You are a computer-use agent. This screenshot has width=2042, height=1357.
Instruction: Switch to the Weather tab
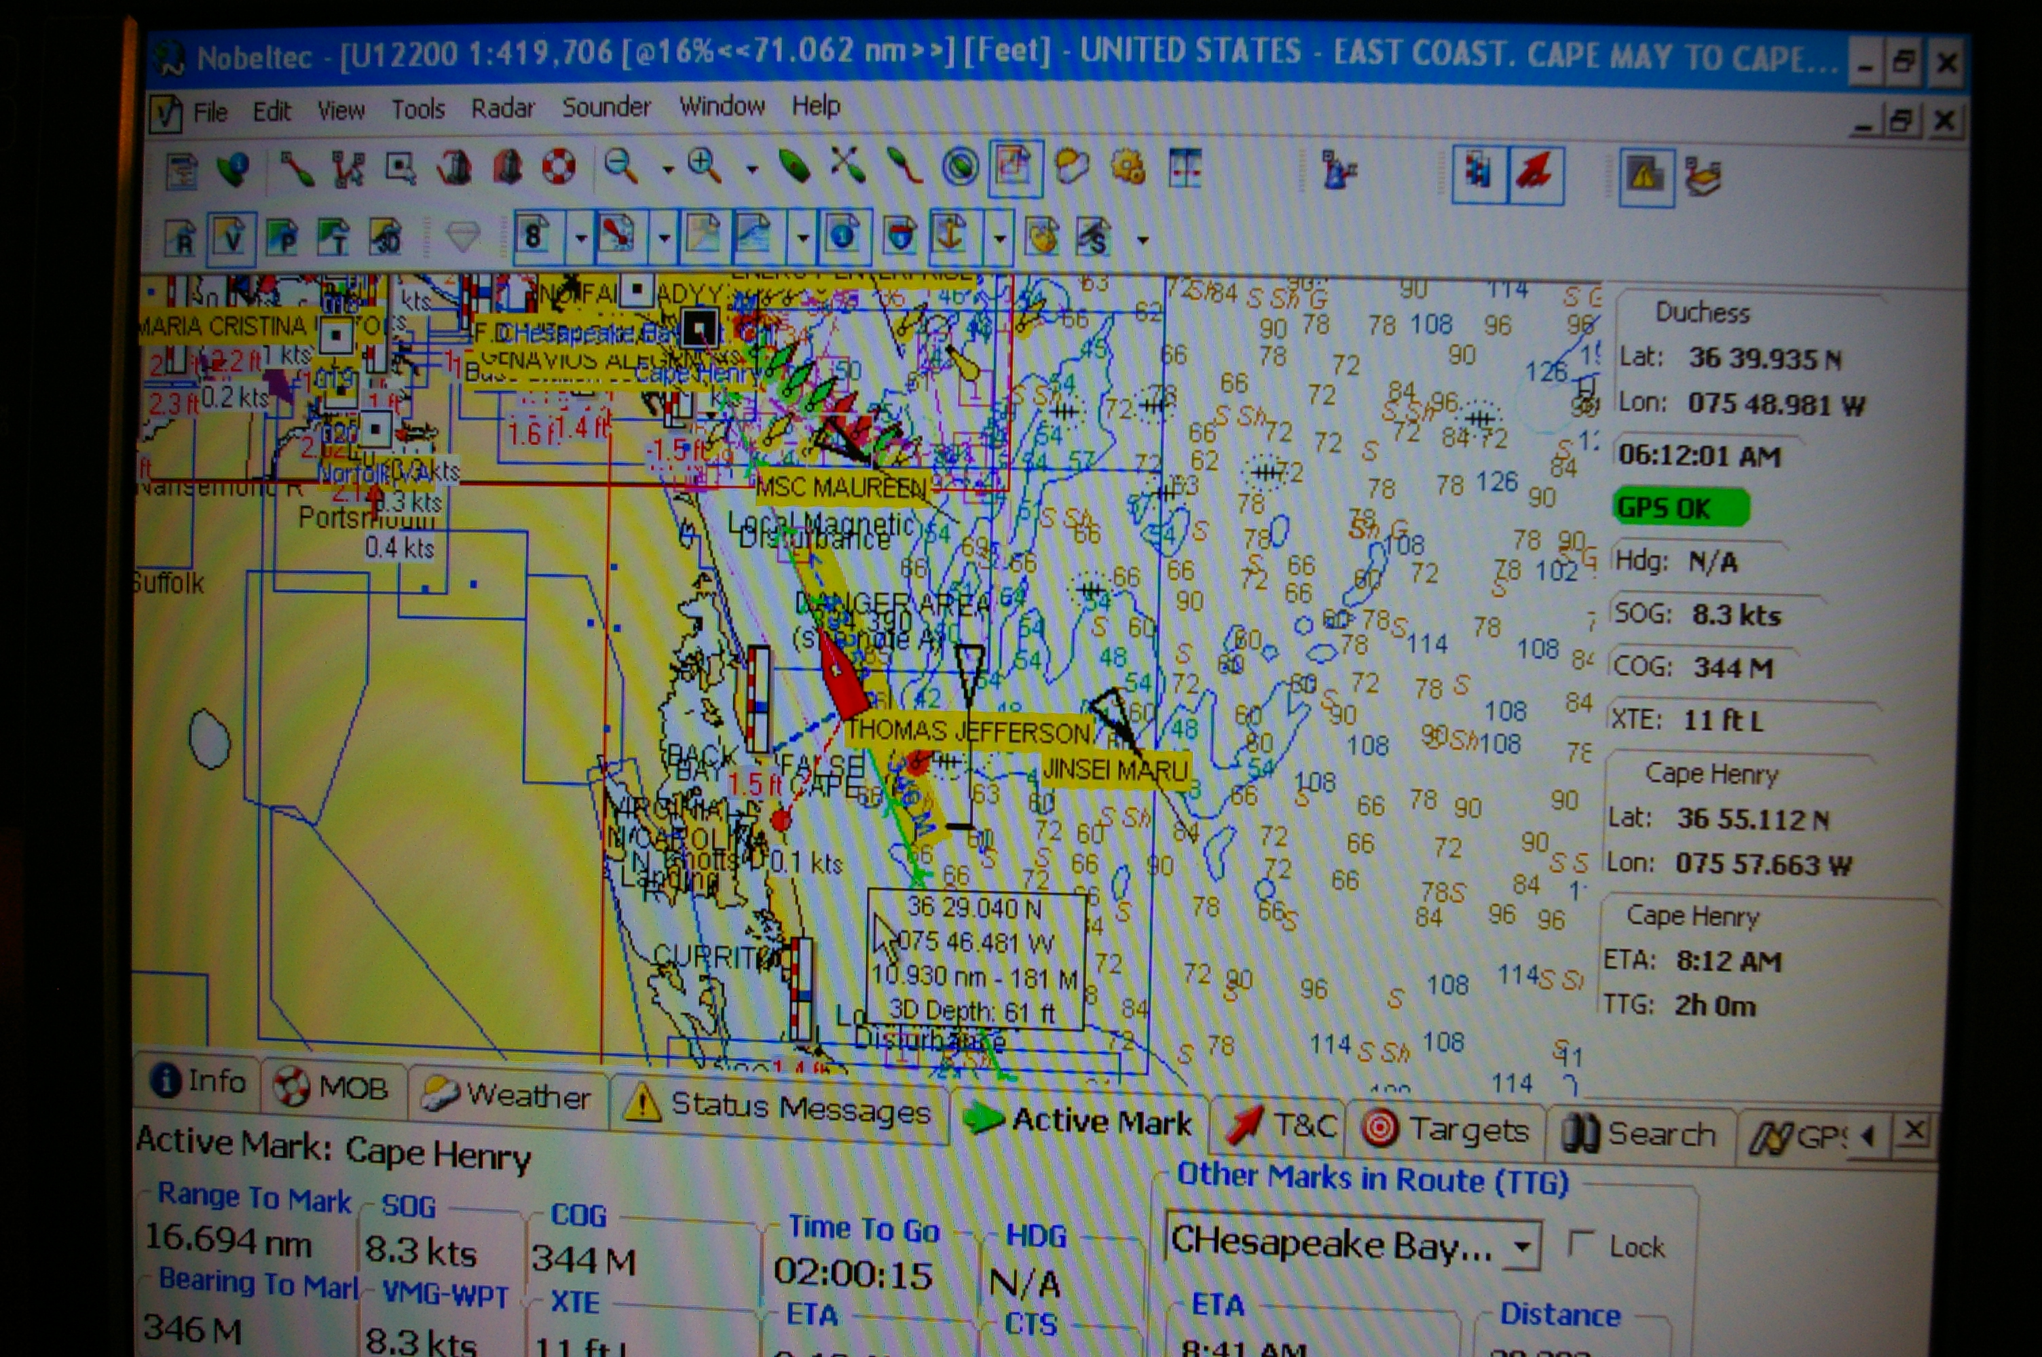(x=506, y=1096)
